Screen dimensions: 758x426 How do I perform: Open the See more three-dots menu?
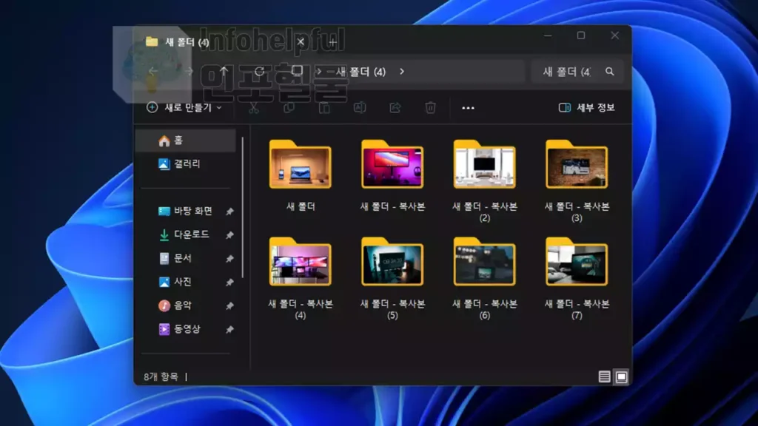468,108
